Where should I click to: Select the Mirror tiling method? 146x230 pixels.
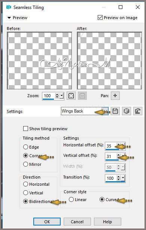tap(25, 164)
